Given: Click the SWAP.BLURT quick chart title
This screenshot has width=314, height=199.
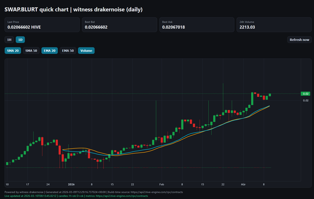Looking at the screenshot, I should tap(73, 9).
